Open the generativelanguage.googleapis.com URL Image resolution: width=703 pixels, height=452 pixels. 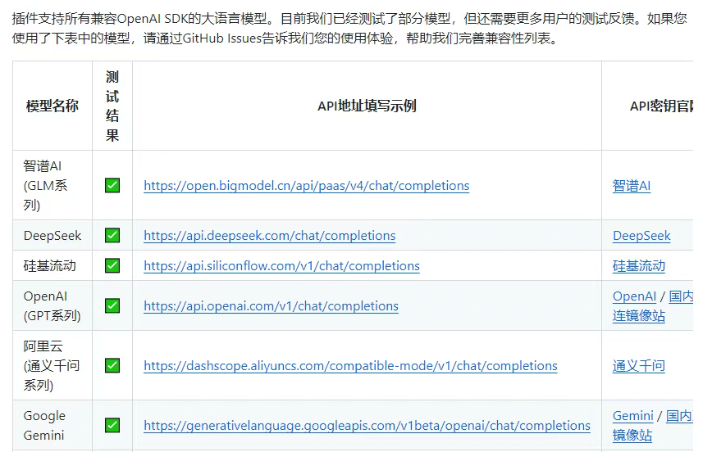tap(367, 426)
